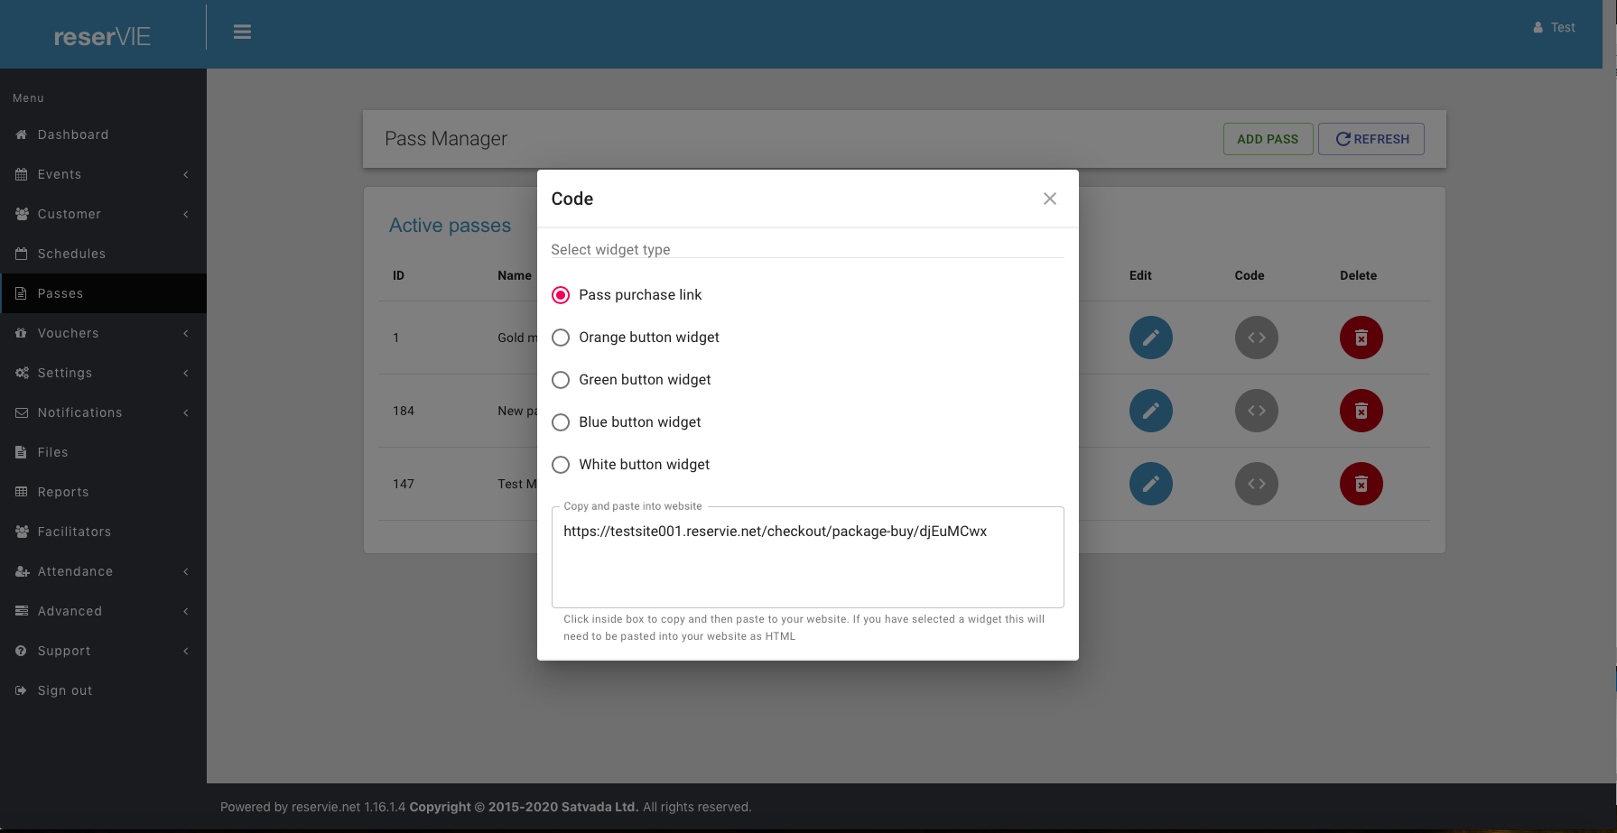The width and height of the screenshot is (1617, 833).
Task: Edit the Gold membership pass
Action: click(x=1150, y=338)
